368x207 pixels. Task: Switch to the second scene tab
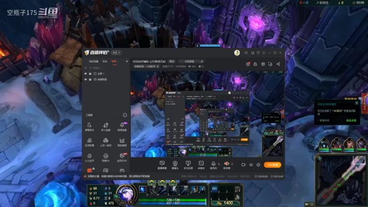(105, 62)
